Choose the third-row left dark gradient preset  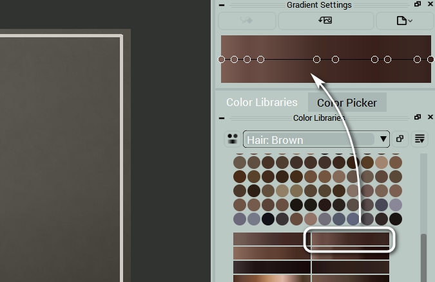[x=272, y=267]
